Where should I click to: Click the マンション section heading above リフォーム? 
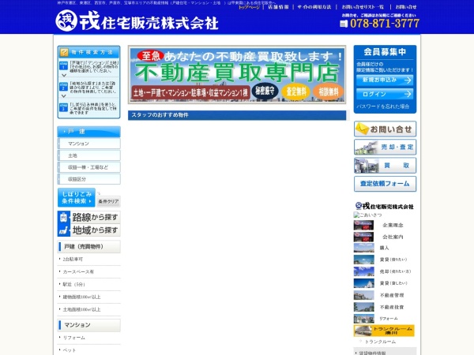tap(88, 325)
